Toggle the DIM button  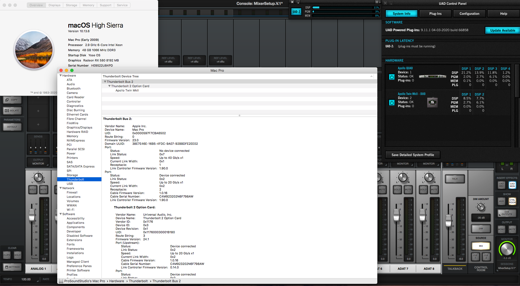tap(481, 229)
